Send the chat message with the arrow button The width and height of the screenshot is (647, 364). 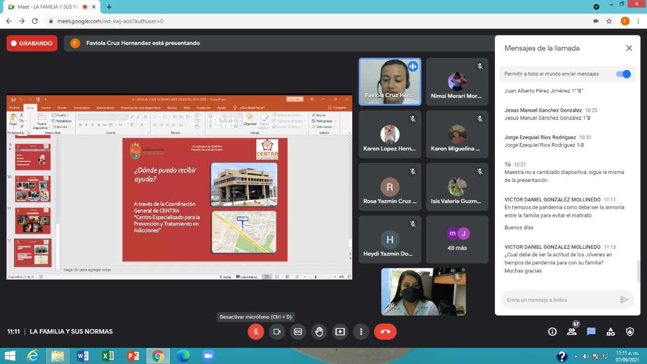coord(624,300)
